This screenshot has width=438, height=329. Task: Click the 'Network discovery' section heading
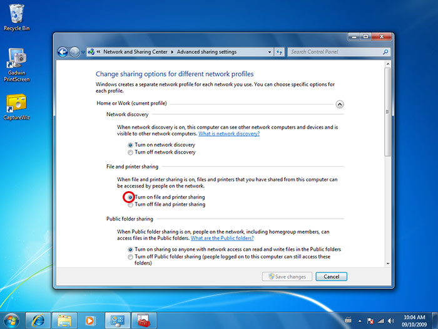pos(127,115)
